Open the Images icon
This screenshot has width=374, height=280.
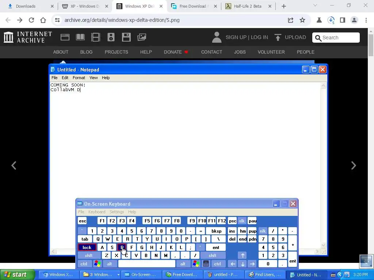pos(142,37)
